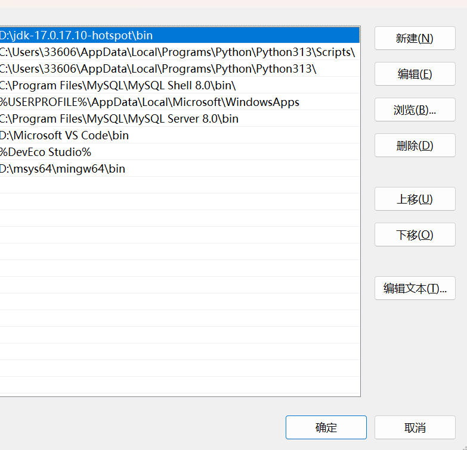Select D:\msys64\mingw64\bin entry
The image size is (467, 450).
pyautogui.click(x=180, y=168)
